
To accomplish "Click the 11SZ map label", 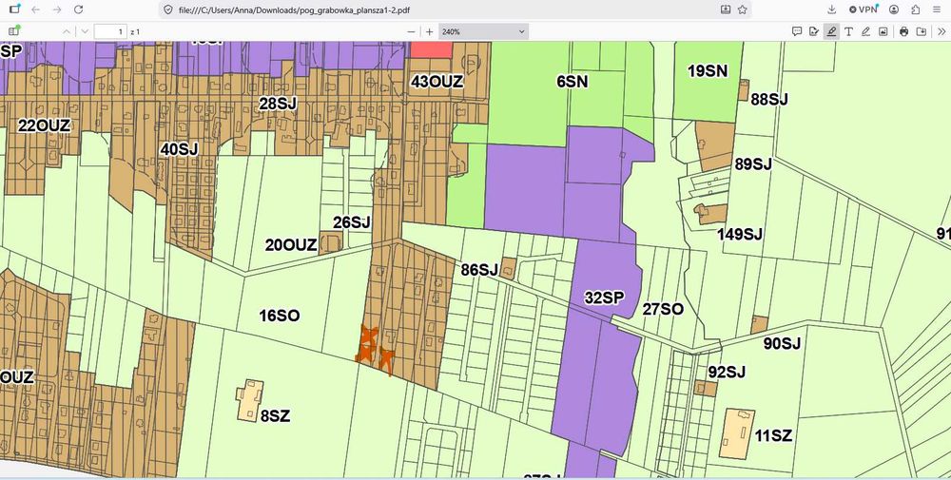I will point(774,435).
